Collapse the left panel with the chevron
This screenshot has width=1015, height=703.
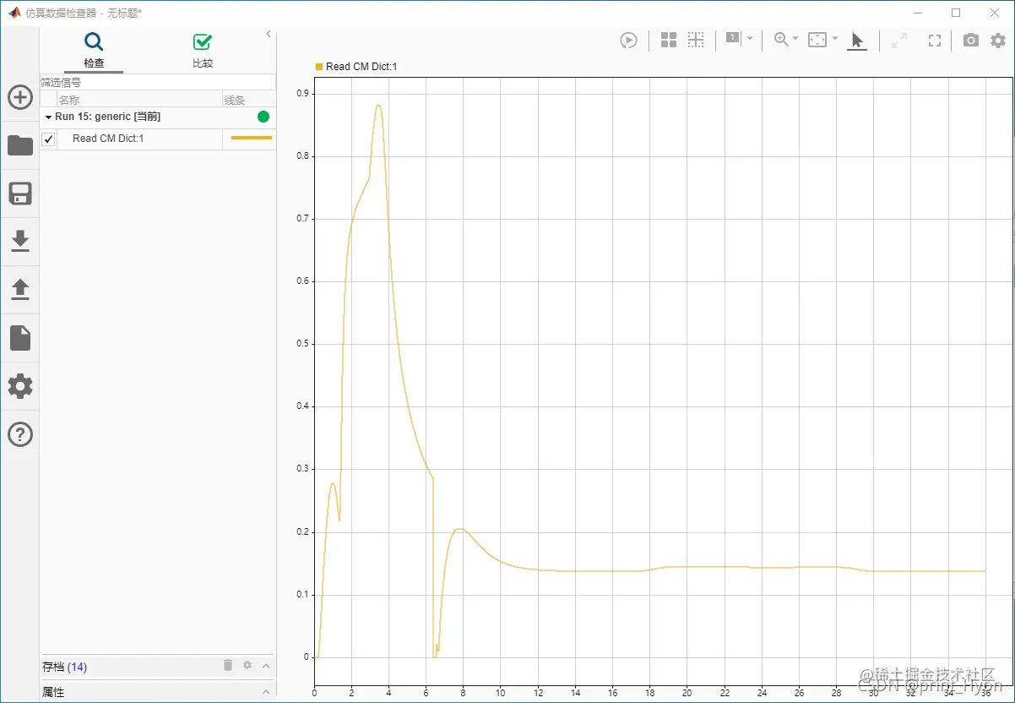click(x=269, y=34)
